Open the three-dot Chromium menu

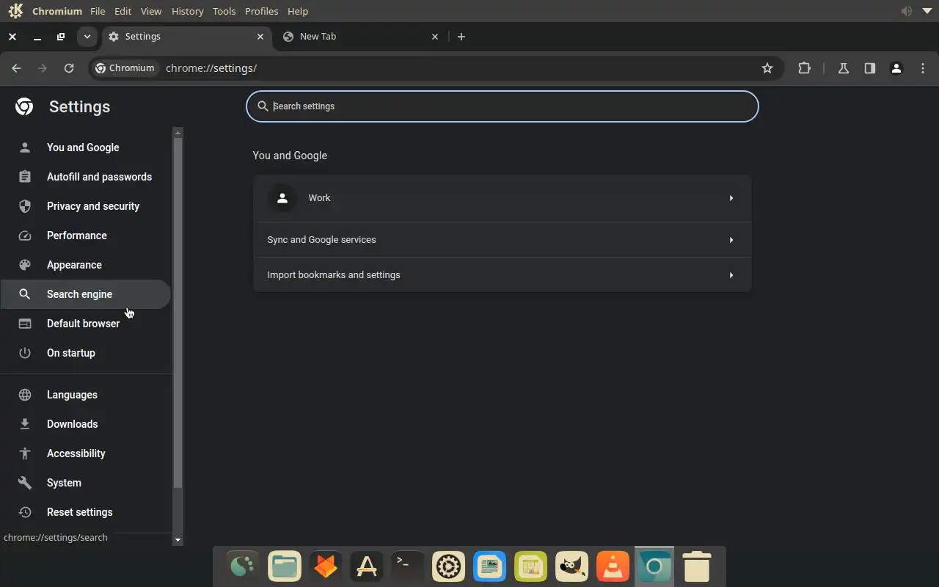923,68
